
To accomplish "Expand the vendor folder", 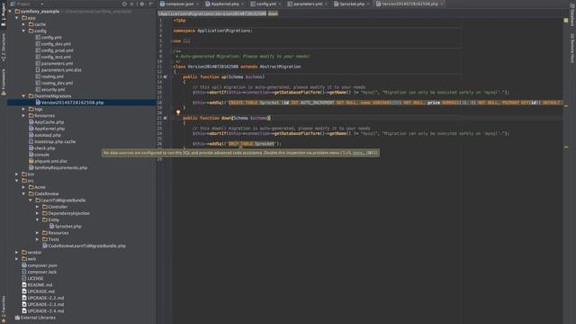I will [17, 252].
